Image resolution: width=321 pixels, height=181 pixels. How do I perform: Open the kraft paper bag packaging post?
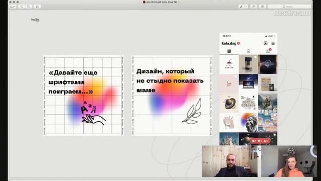(268, 84)
